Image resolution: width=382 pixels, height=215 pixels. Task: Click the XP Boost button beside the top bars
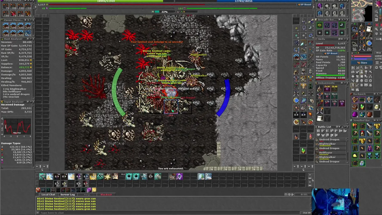click(x=305, y=4)
